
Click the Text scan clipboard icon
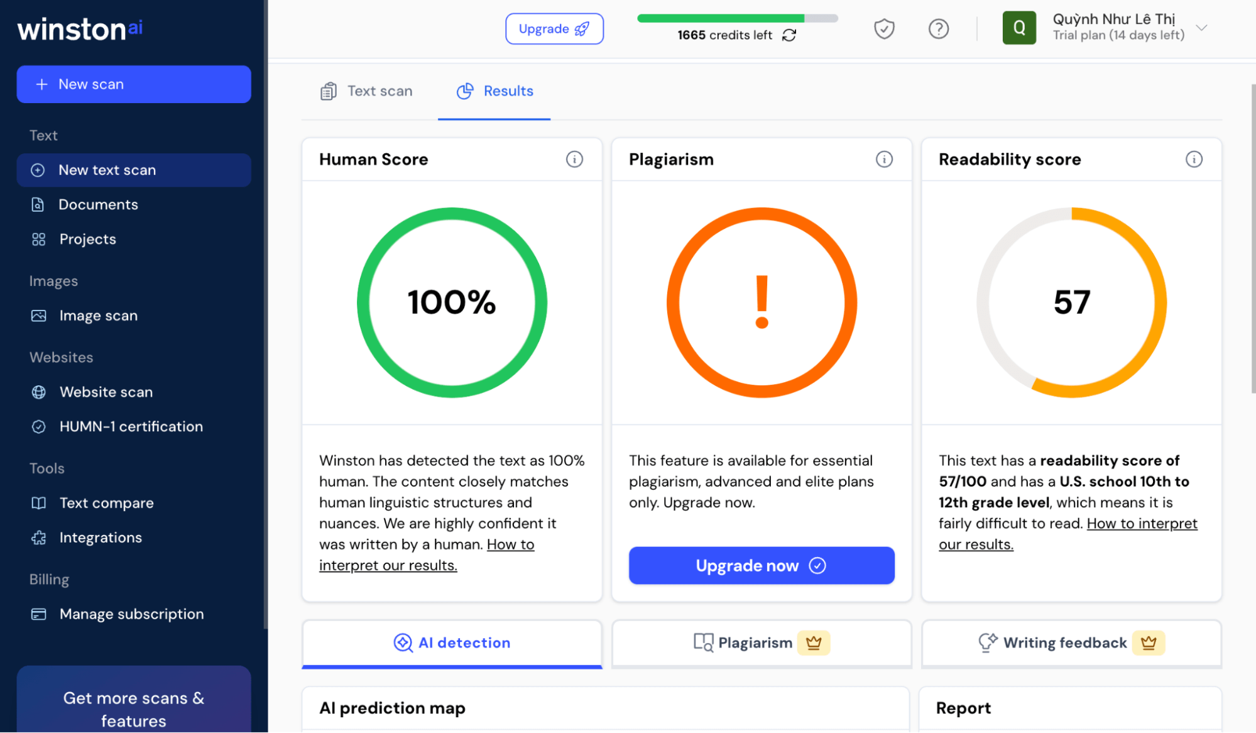(x=329, y=91)
